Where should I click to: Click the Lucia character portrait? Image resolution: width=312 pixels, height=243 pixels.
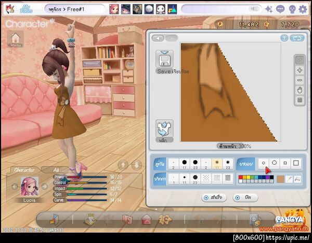tap(30, 187)
